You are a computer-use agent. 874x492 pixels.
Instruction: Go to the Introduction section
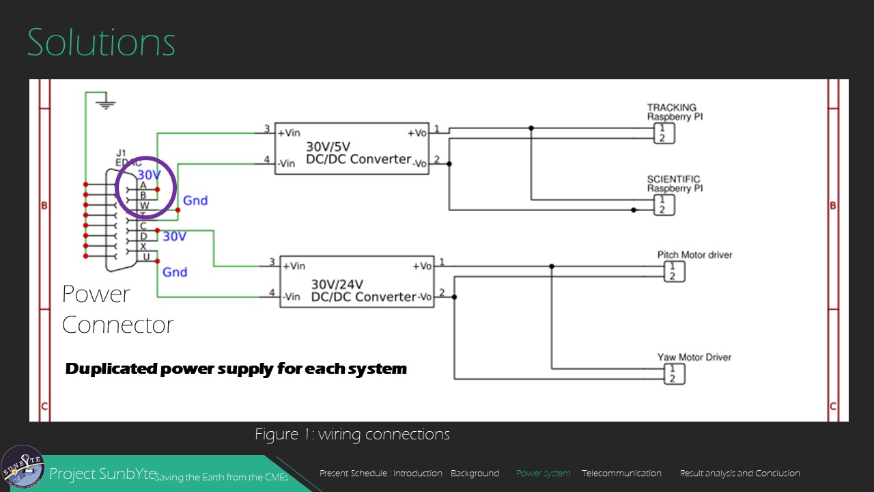coord(417,474)
